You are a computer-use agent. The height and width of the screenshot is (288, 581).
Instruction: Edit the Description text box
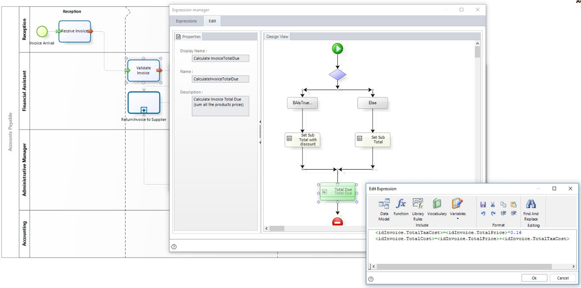point(221,106)
